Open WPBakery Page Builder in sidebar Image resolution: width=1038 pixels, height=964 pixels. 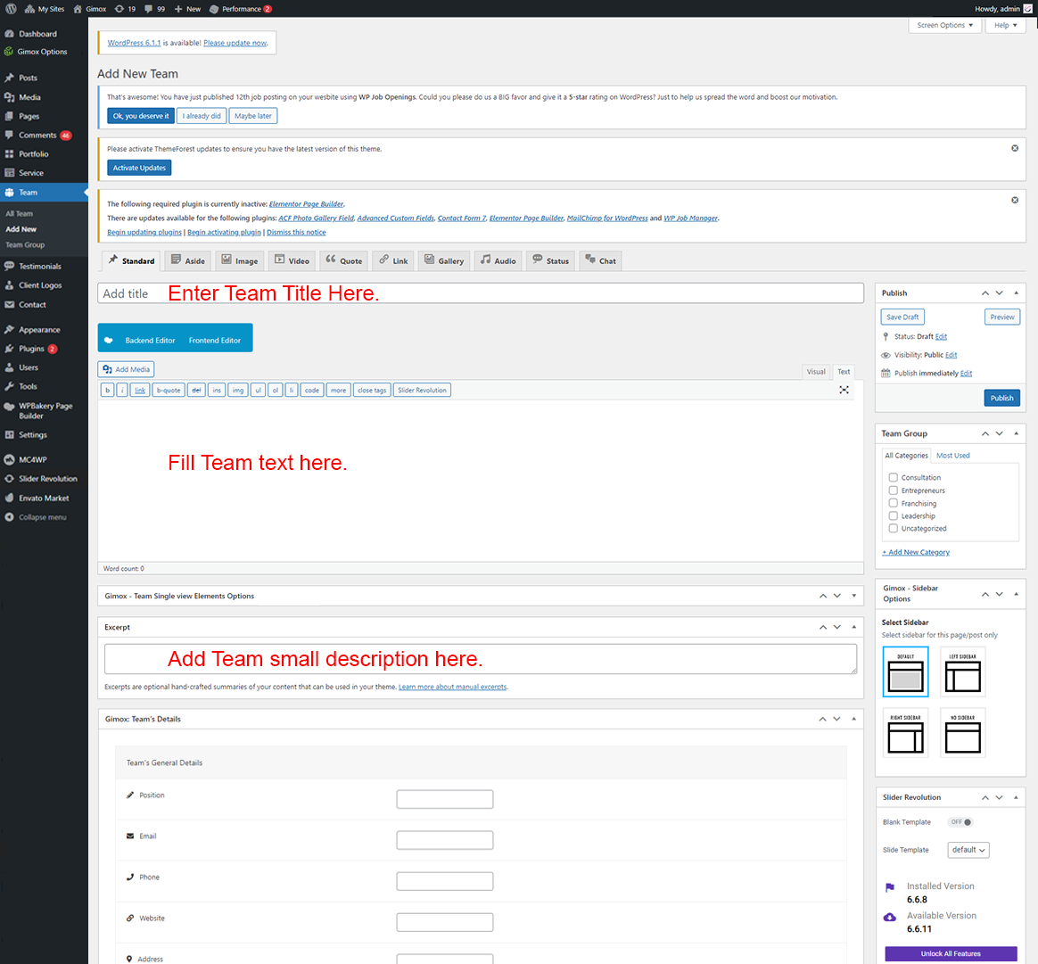point(45,410)
